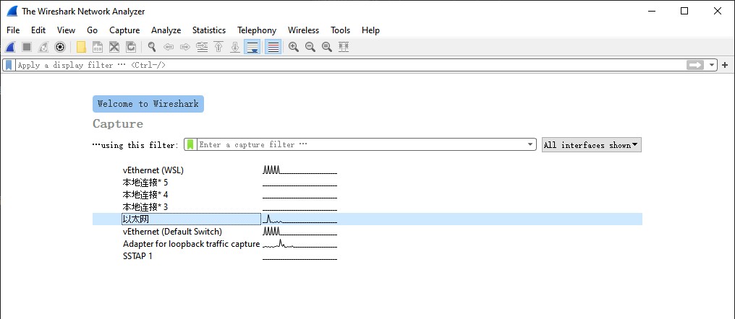This screenshot has height=319, width=735.
Task: Click the 以太网 traffic sparkline graph
Action: click(299, 219)
